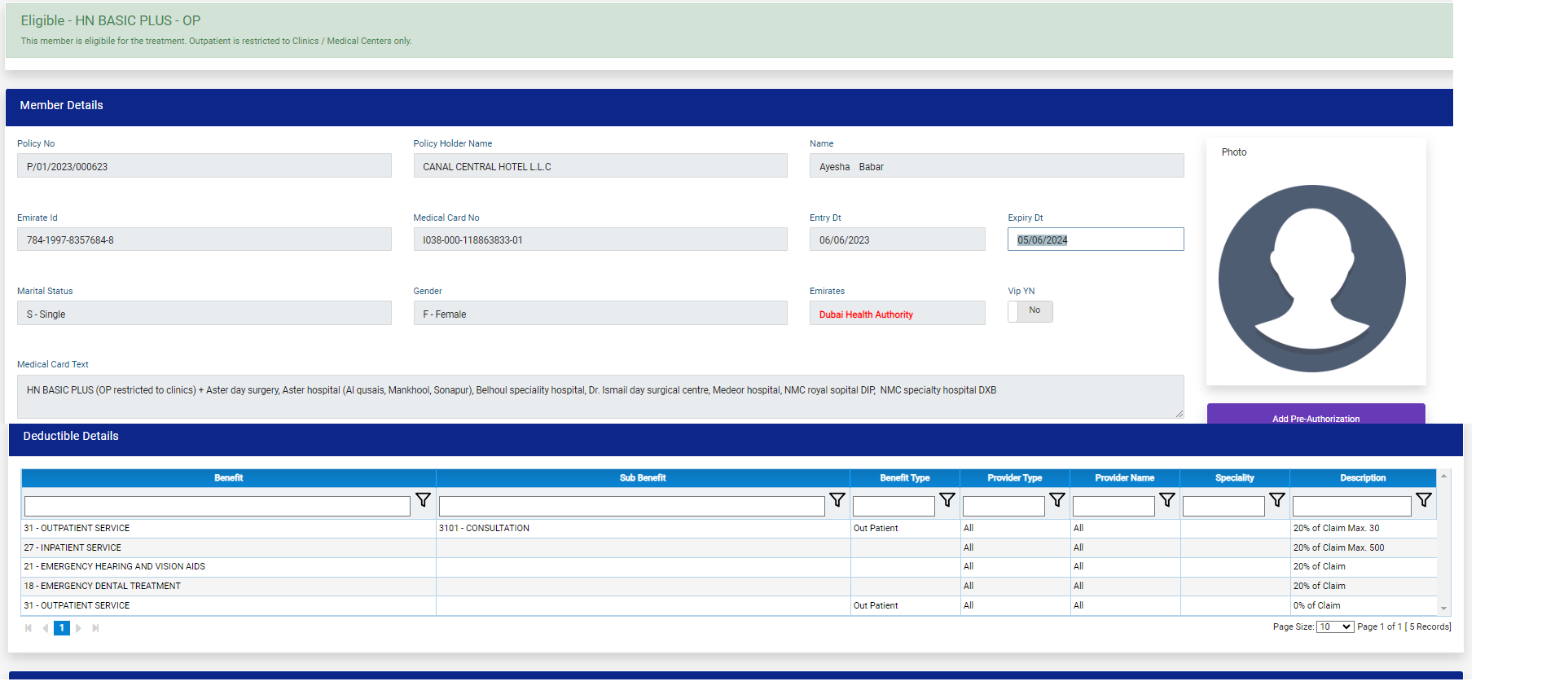Go to the first page arrow icon
1555x699 pixels.
coord(29,628)
